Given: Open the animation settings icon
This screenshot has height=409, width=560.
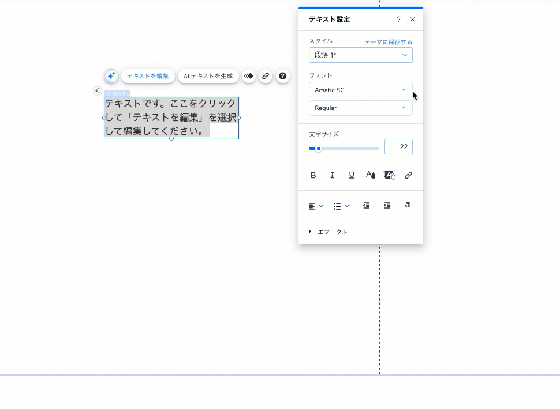Looking at the screenshot, I should click(249, 76).
